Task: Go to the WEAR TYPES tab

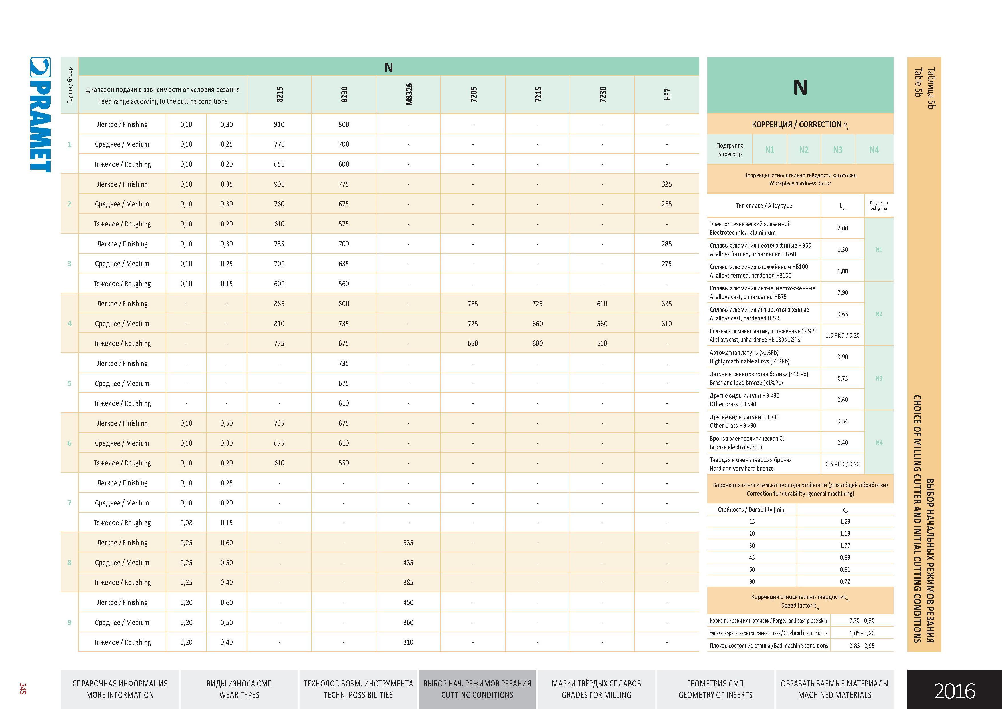Action: pos(239,689)
